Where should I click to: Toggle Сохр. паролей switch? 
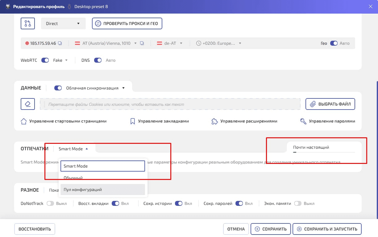click(x=239, y=203)
